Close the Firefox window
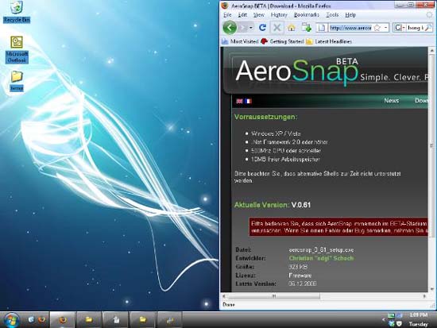The image size is (437, 328). (425, 5)
